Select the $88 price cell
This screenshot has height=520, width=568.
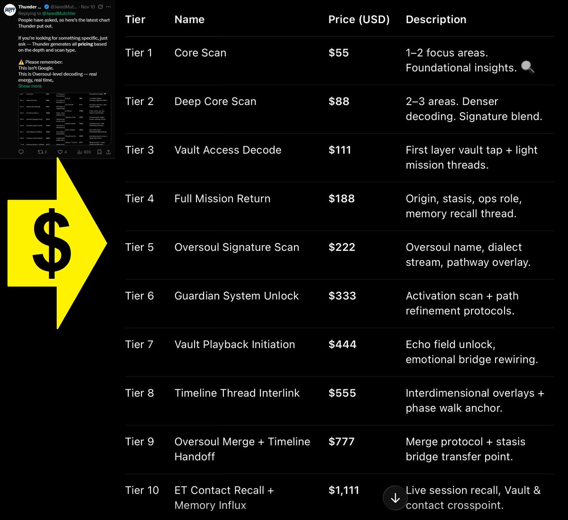pyautogui.click(x=339, y=101)
